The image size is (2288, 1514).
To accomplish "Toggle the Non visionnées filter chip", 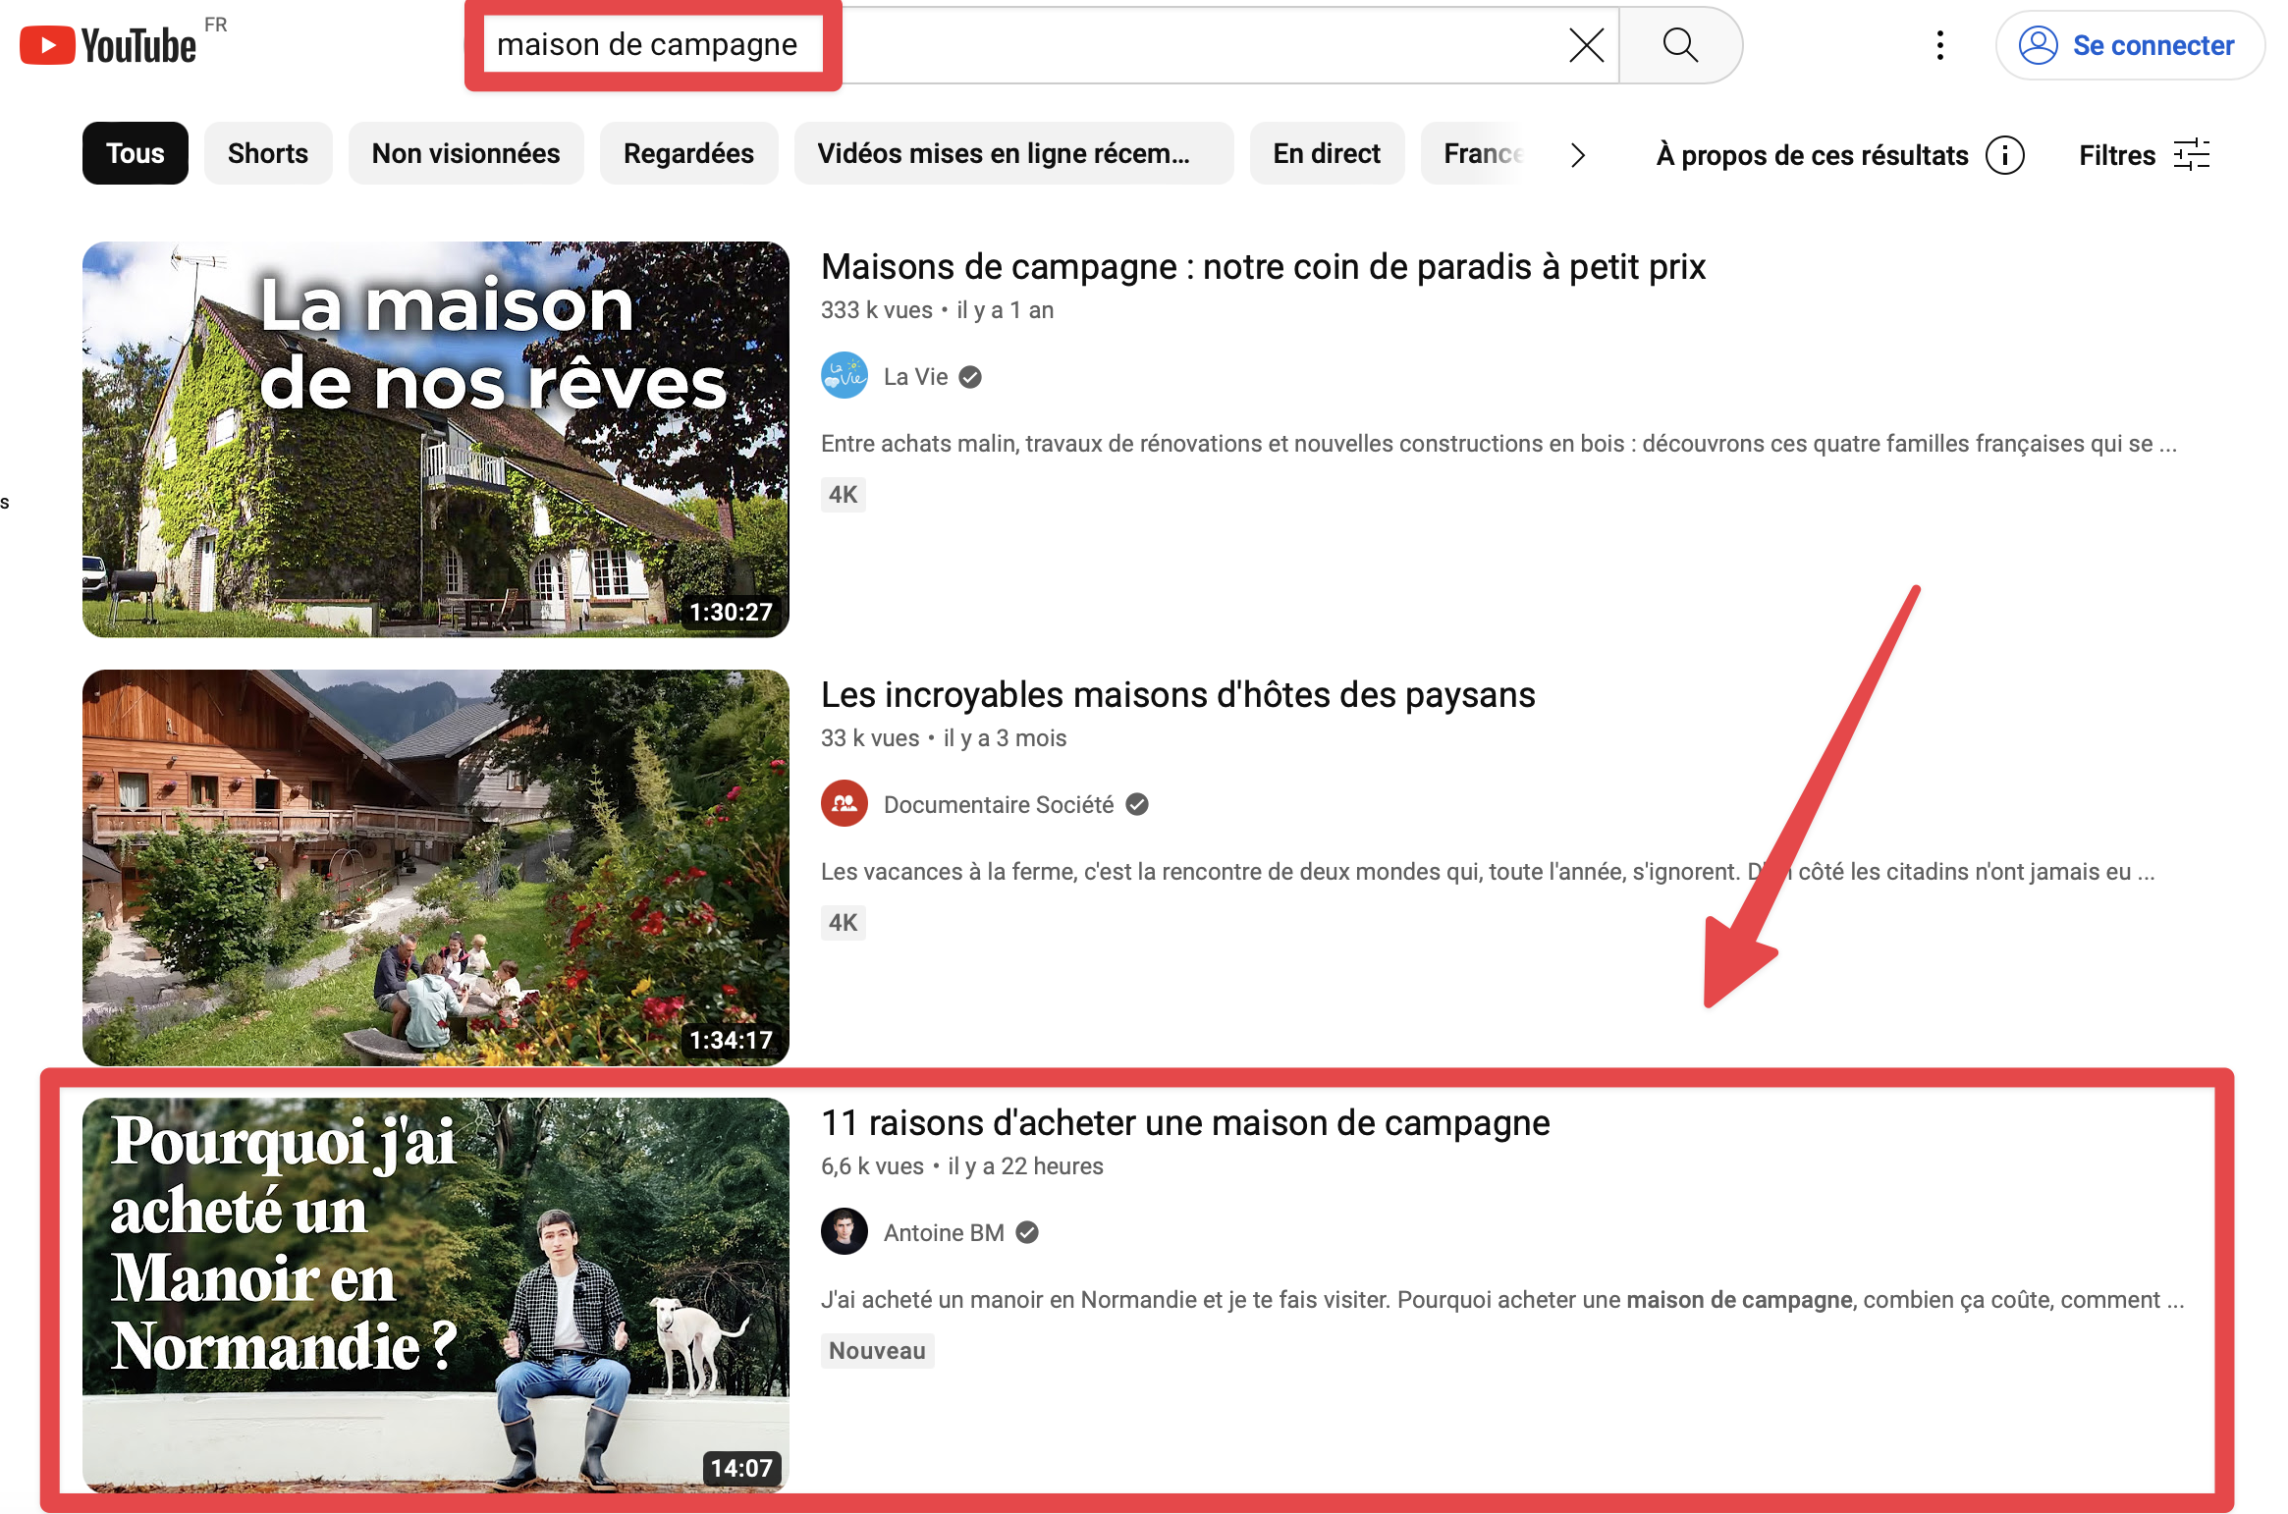I will [x=465, y=154].
